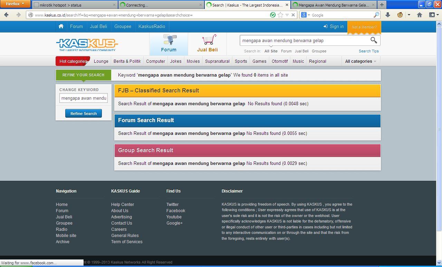
Task: Open the Firefox menu button
Action: 15,4
